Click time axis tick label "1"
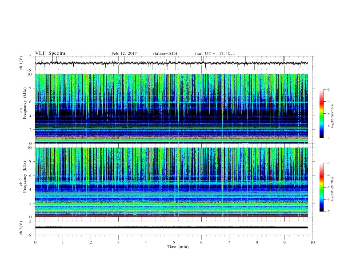Viewport: 352px width, 272px height. (63, 242)
